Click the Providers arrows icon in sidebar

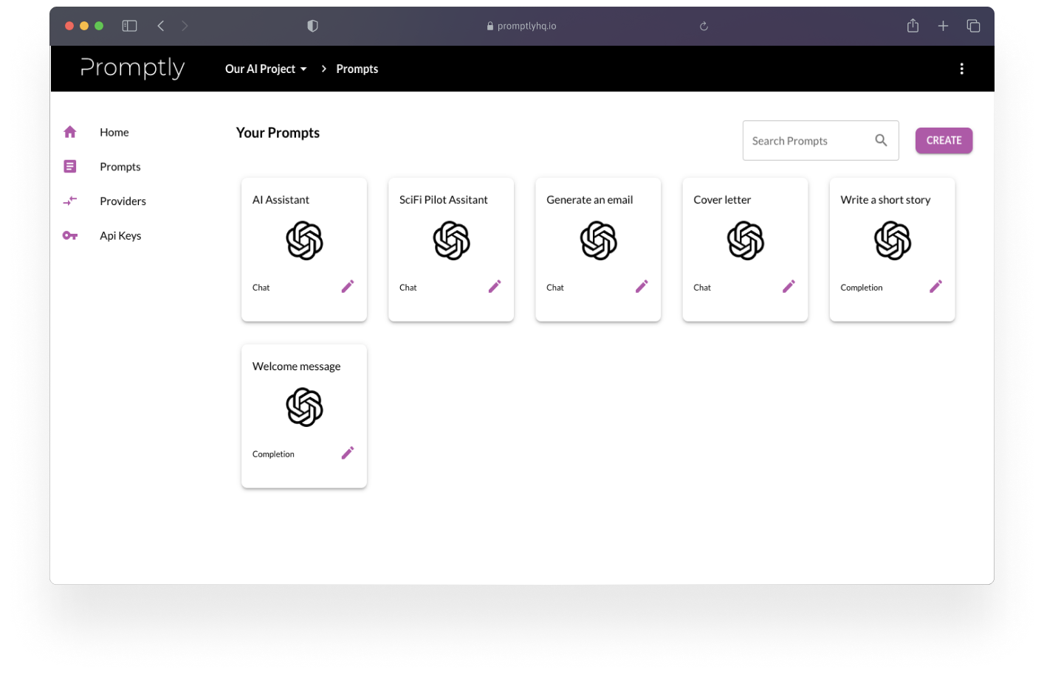pos(70,201)
